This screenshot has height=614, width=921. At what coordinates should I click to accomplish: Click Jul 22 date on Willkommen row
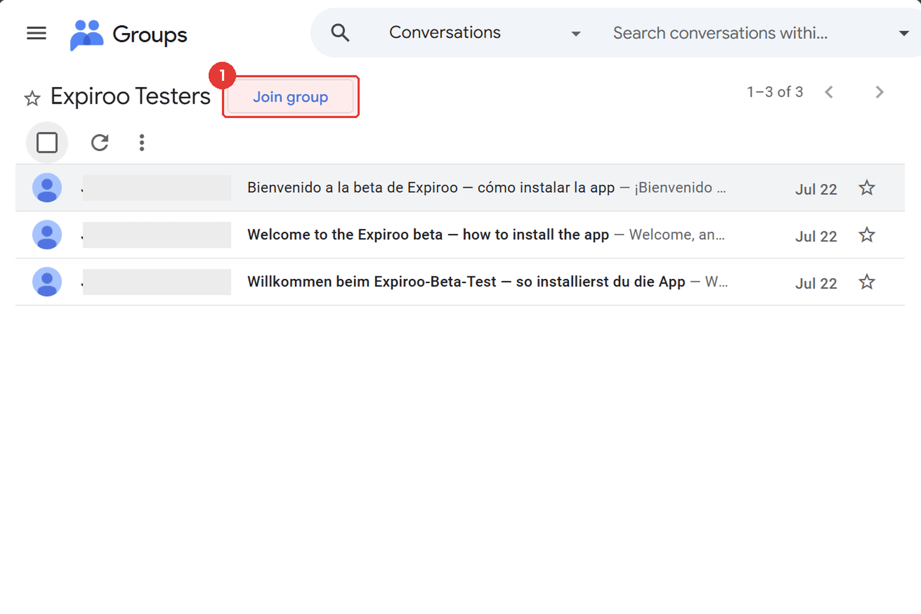[815, 283]
